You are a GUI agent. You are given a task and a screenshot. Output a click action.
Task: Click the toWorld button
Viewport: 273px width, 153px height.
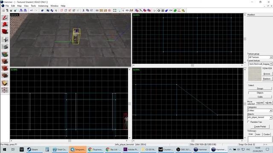[x=260, y=103]
